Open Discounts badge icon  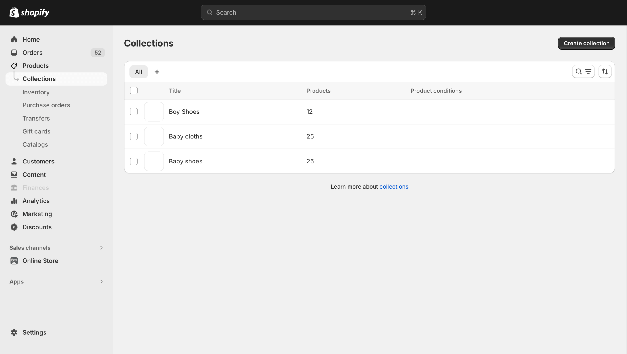coord(14,227)
